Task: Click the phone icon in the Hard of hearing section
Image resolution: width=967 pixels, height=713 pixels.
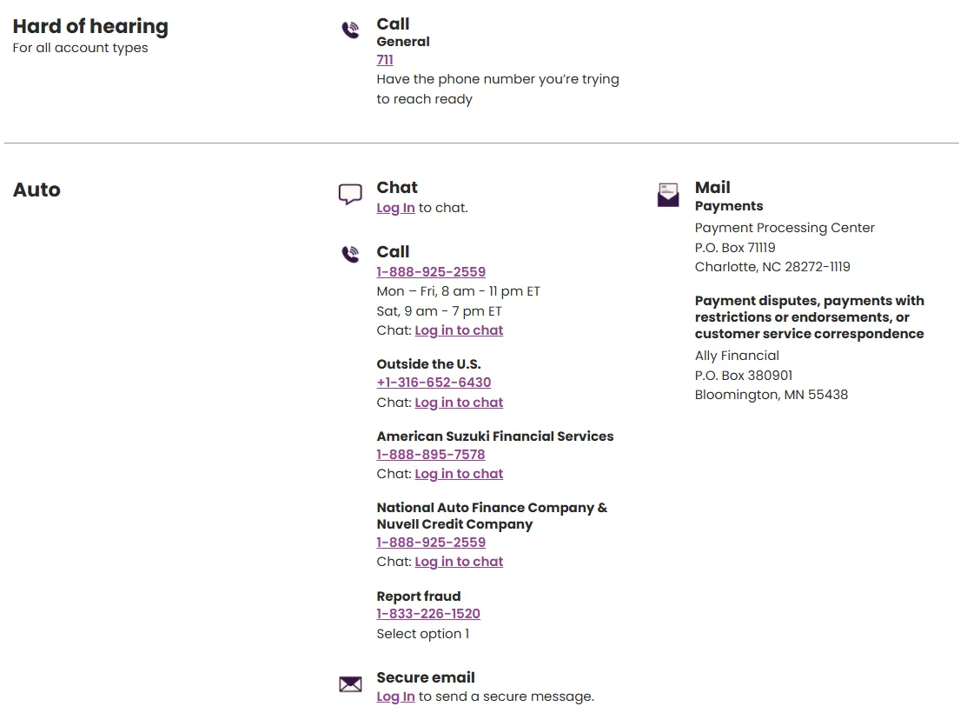Action: pos(351,30)
